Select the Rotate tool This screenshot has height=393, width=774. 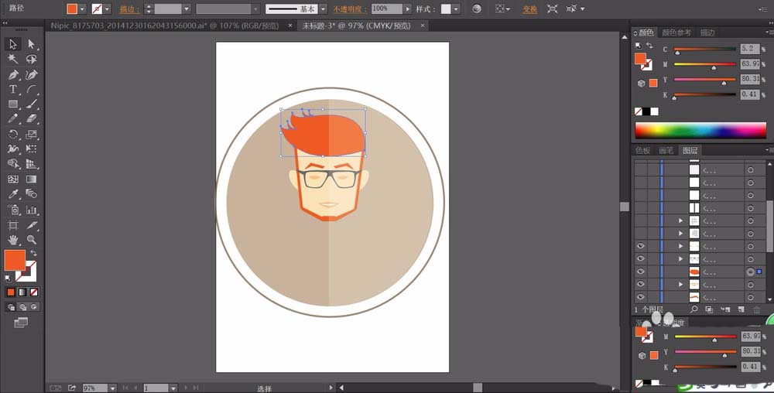13,134
